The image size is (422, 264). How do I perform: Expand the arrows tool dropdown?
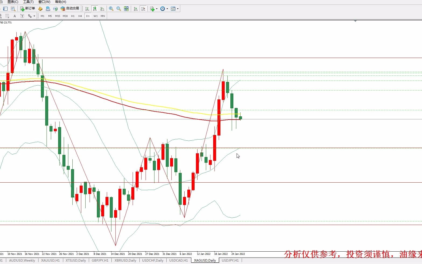pos(34,16)
